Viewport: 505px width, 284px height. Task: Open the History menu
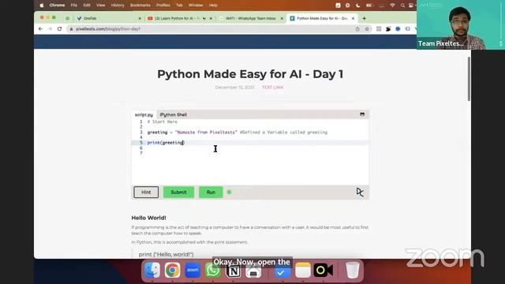coord(118,6)
